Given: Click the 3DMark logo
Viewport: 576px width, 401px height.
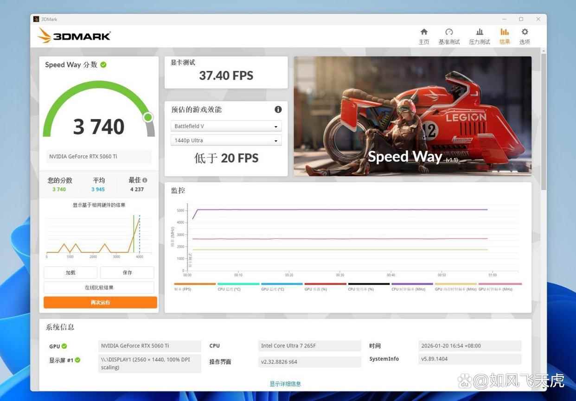Looking at the screenshot, I should pos(74,36).
